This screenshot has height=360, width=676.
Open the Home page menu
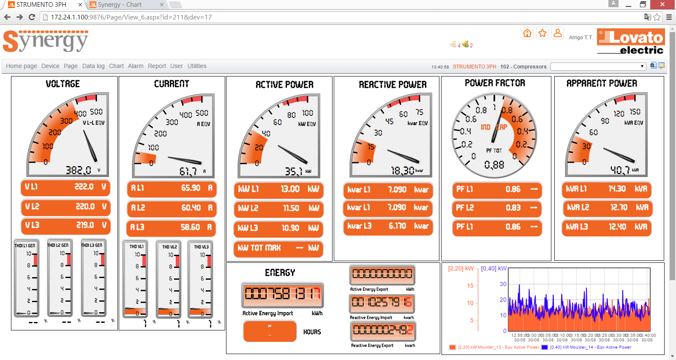tap(22, 66)
